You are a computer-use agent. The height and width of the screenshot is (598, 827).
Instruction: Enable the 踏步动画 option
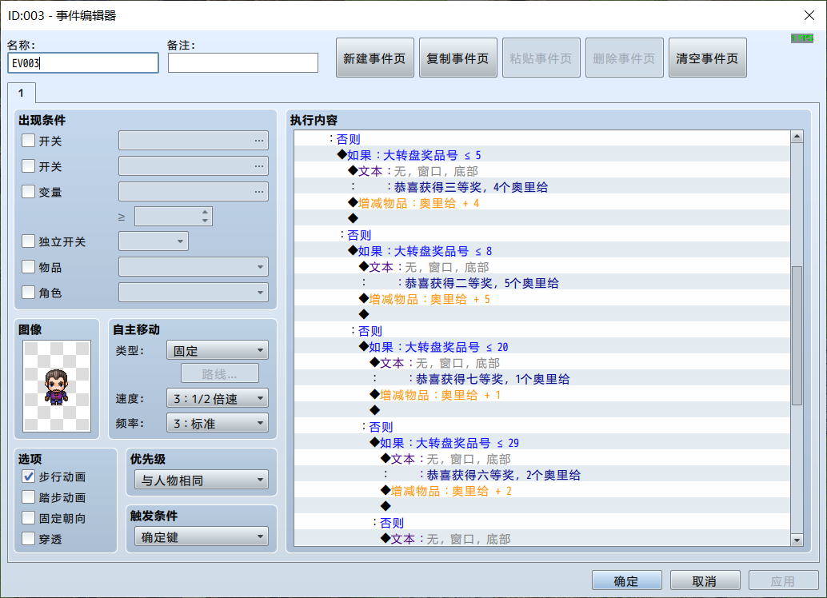pos(29,497)
